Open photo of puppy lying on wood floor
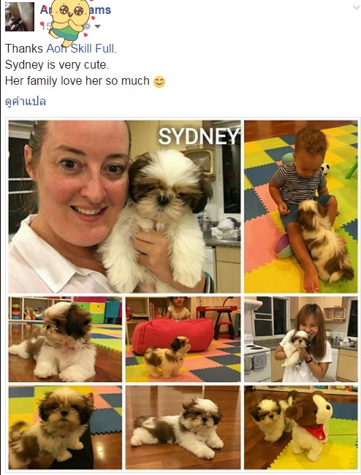Image resolution: width=361 pixels, height=475 pixels. point(183,427)
